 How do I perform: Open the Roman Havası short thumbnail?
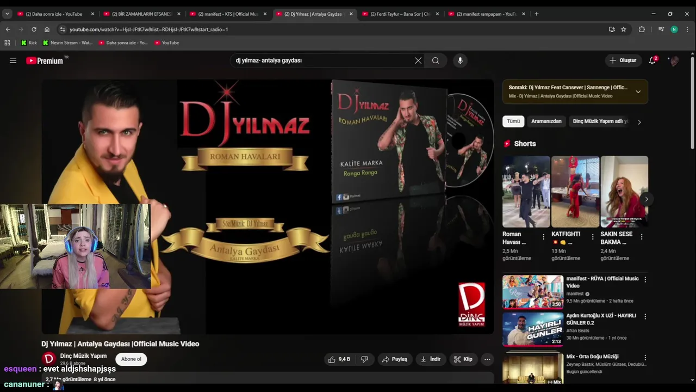tap(526, 192)
